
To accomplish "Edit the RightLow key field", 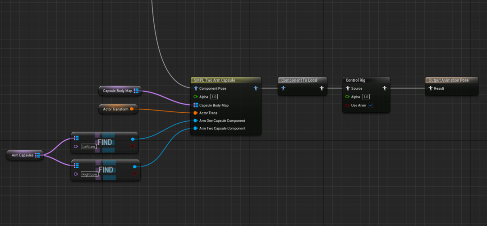I will (89, 174).
